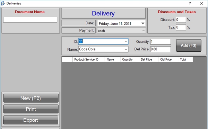Open the Date picker dropdown arrow
The width and height of the screenshot is (208, 129).
[143, 24]
